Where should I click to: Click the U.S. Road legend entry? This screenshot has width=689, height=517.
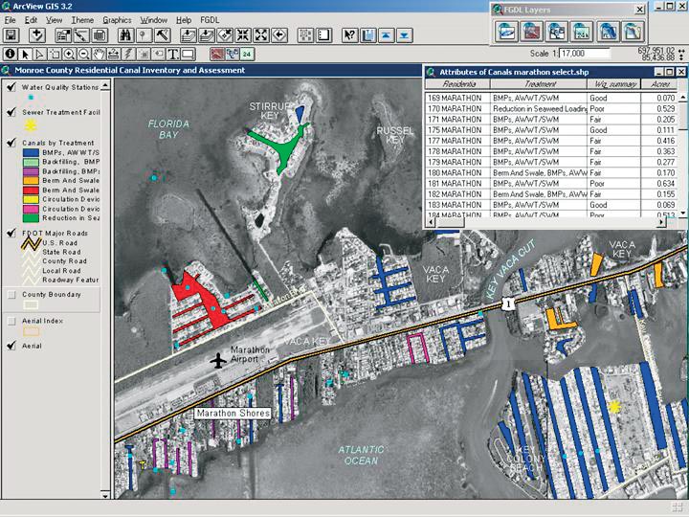click(59, 242)
